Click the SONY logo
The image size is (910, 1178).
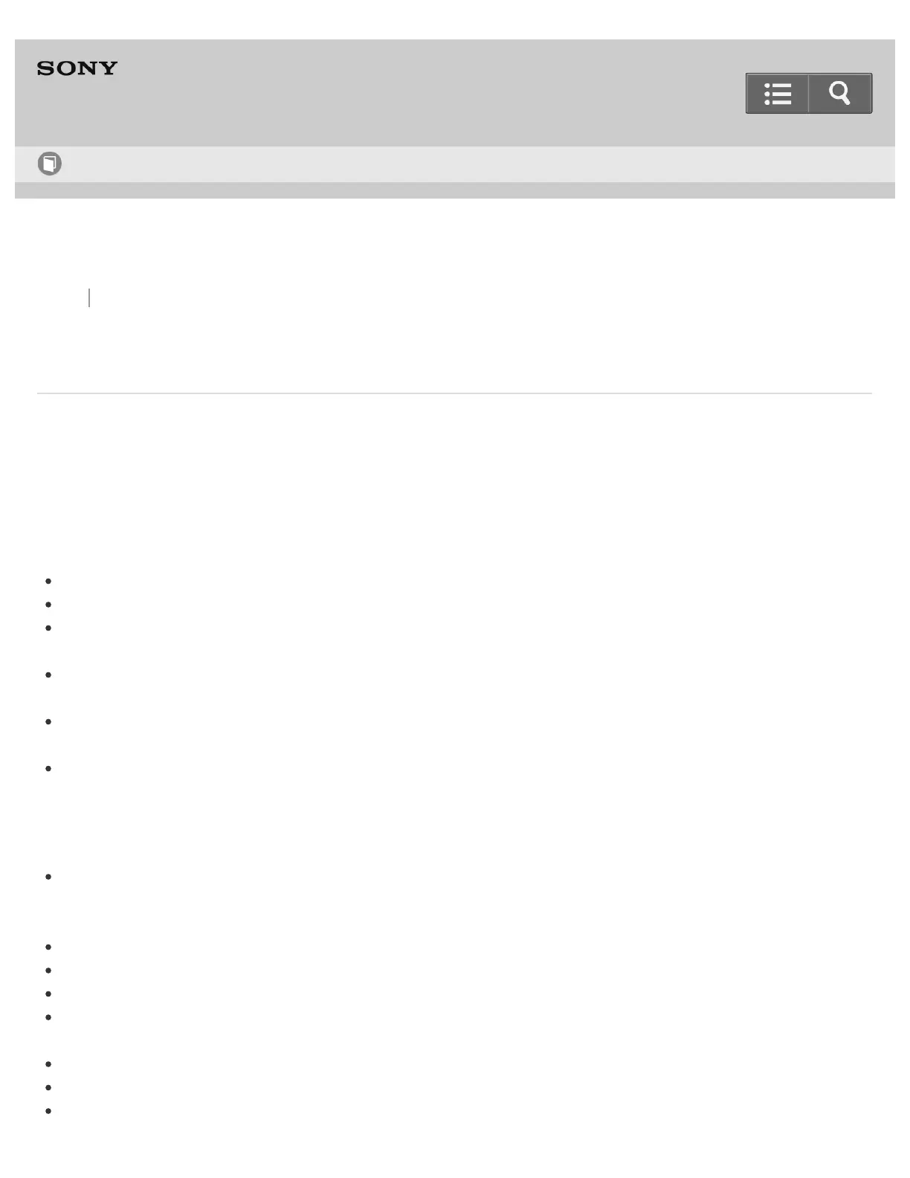[x=77, y=68]
